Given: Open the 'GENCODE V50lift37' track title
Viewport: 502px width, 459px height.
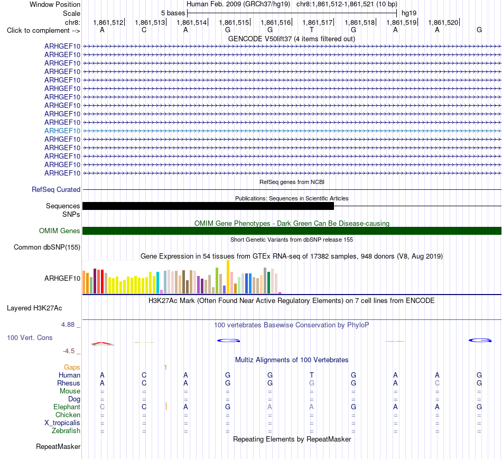Looking at the screenshot, I should [292, 39].
